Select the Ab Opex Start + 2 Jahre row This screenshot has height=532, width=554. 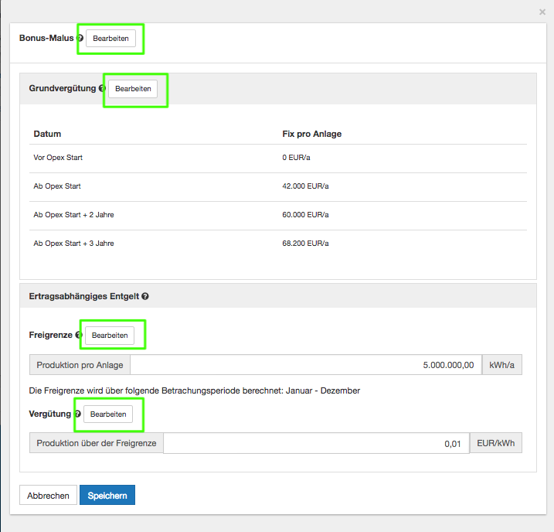(278, 215)
